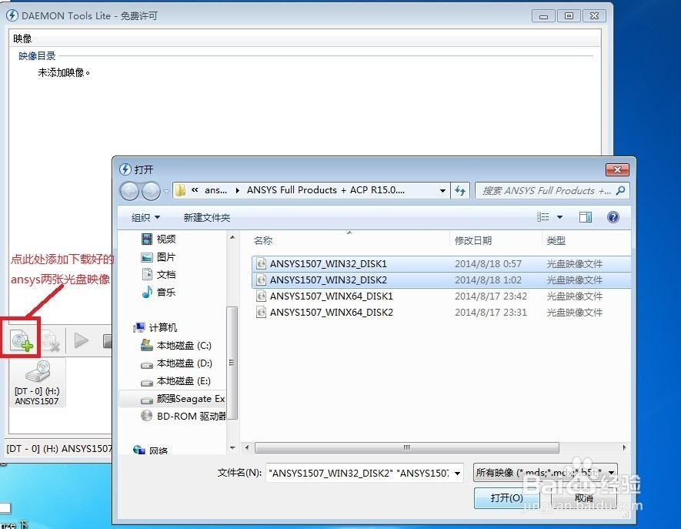Open the 所有映像 file type dropdown

coord(545,473)
